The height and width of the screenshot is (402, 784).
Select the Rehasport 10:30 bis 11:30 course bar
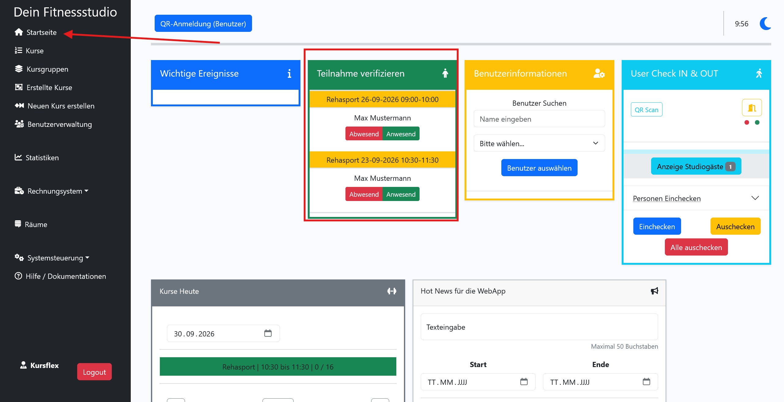click(278, 366)
